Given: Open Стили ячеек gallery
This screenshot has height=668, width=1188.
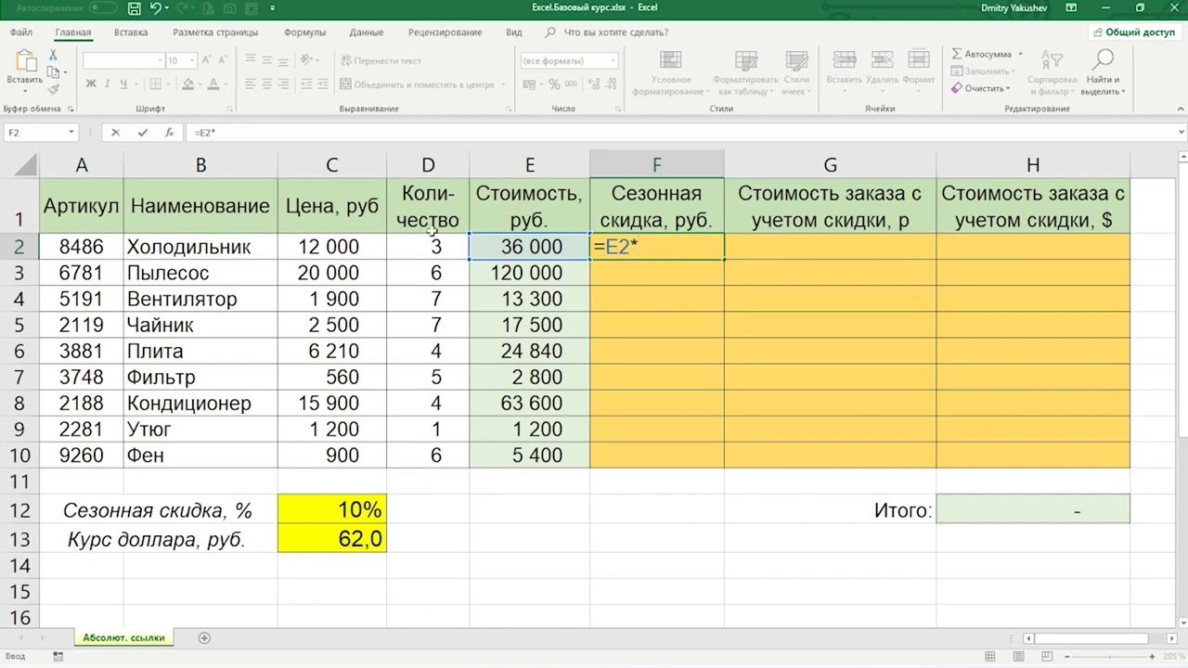Looking at the screenshot, I should [x=795, y=72].
